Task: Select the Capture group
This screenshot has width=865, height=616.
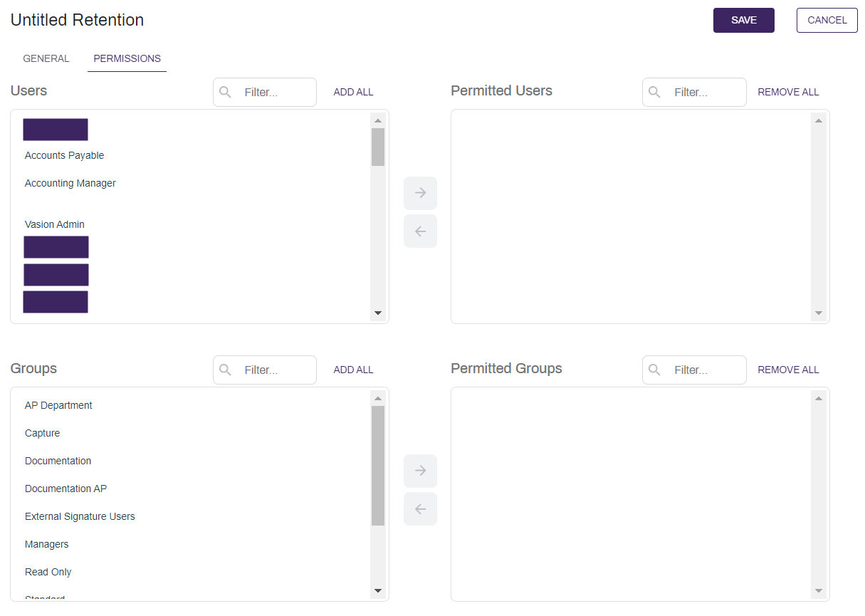Action: (x=42, y=433)
